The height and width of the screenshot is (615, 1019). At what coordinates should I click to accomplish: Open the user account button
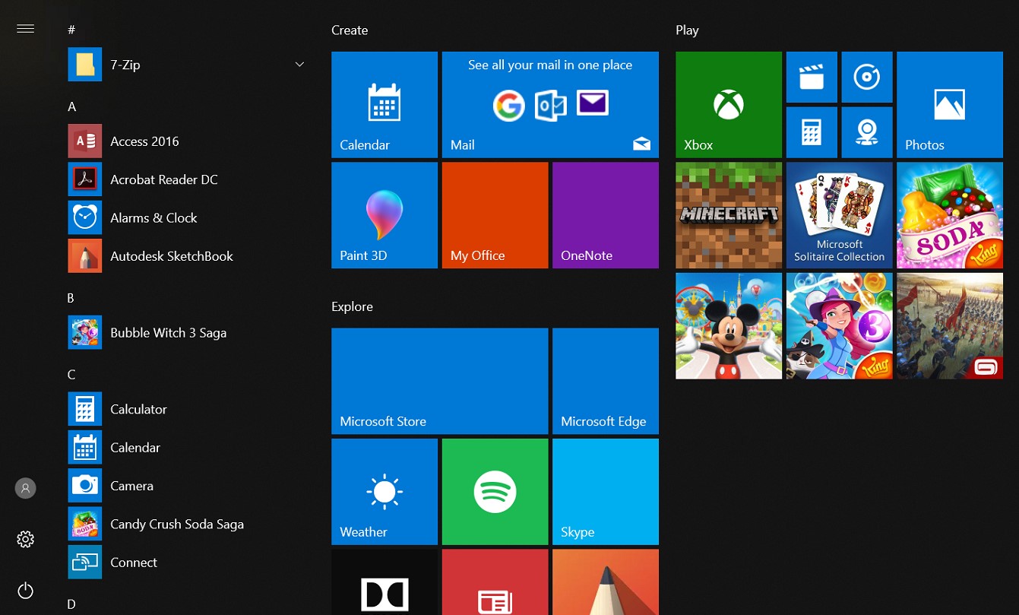point(25,488)
